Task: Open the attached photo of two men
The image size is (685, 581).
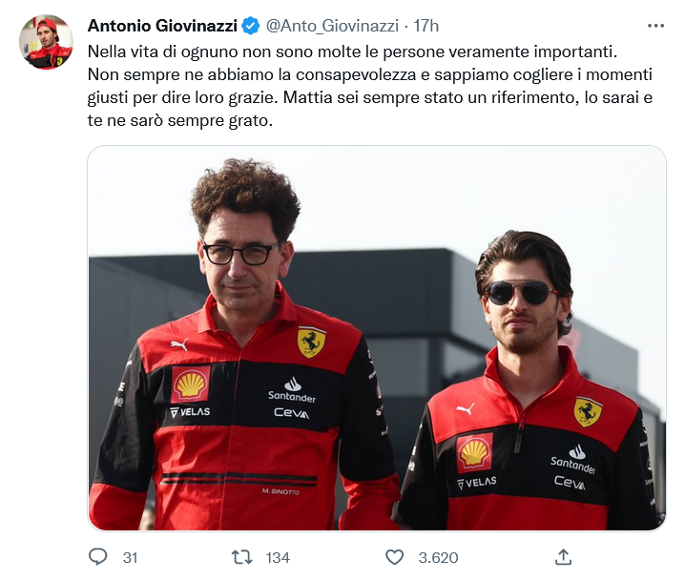Action: 377,338
